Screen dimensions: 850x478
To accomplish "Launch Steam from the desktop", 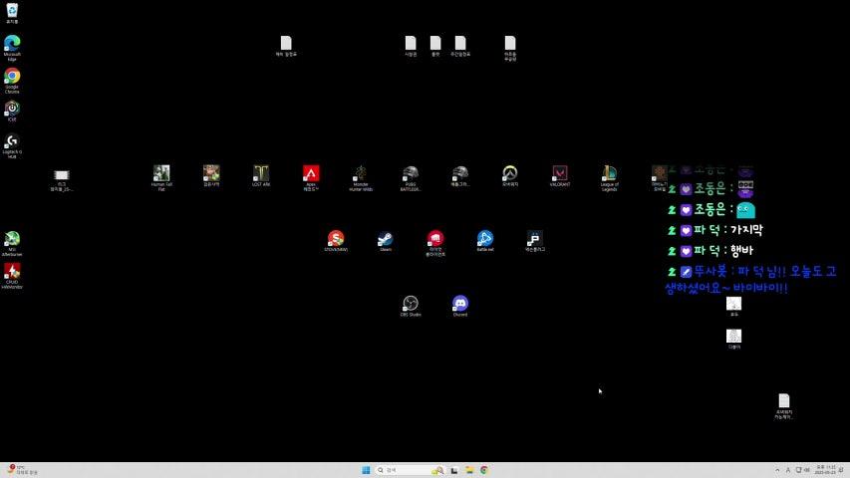I will click(386, 241).
